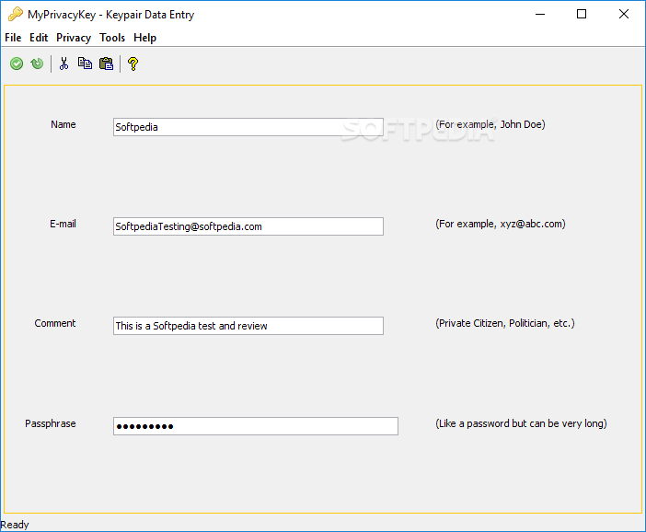Screen dimensions: 646x532
Task: Click the Passphrase label
Action: point(51,423)
